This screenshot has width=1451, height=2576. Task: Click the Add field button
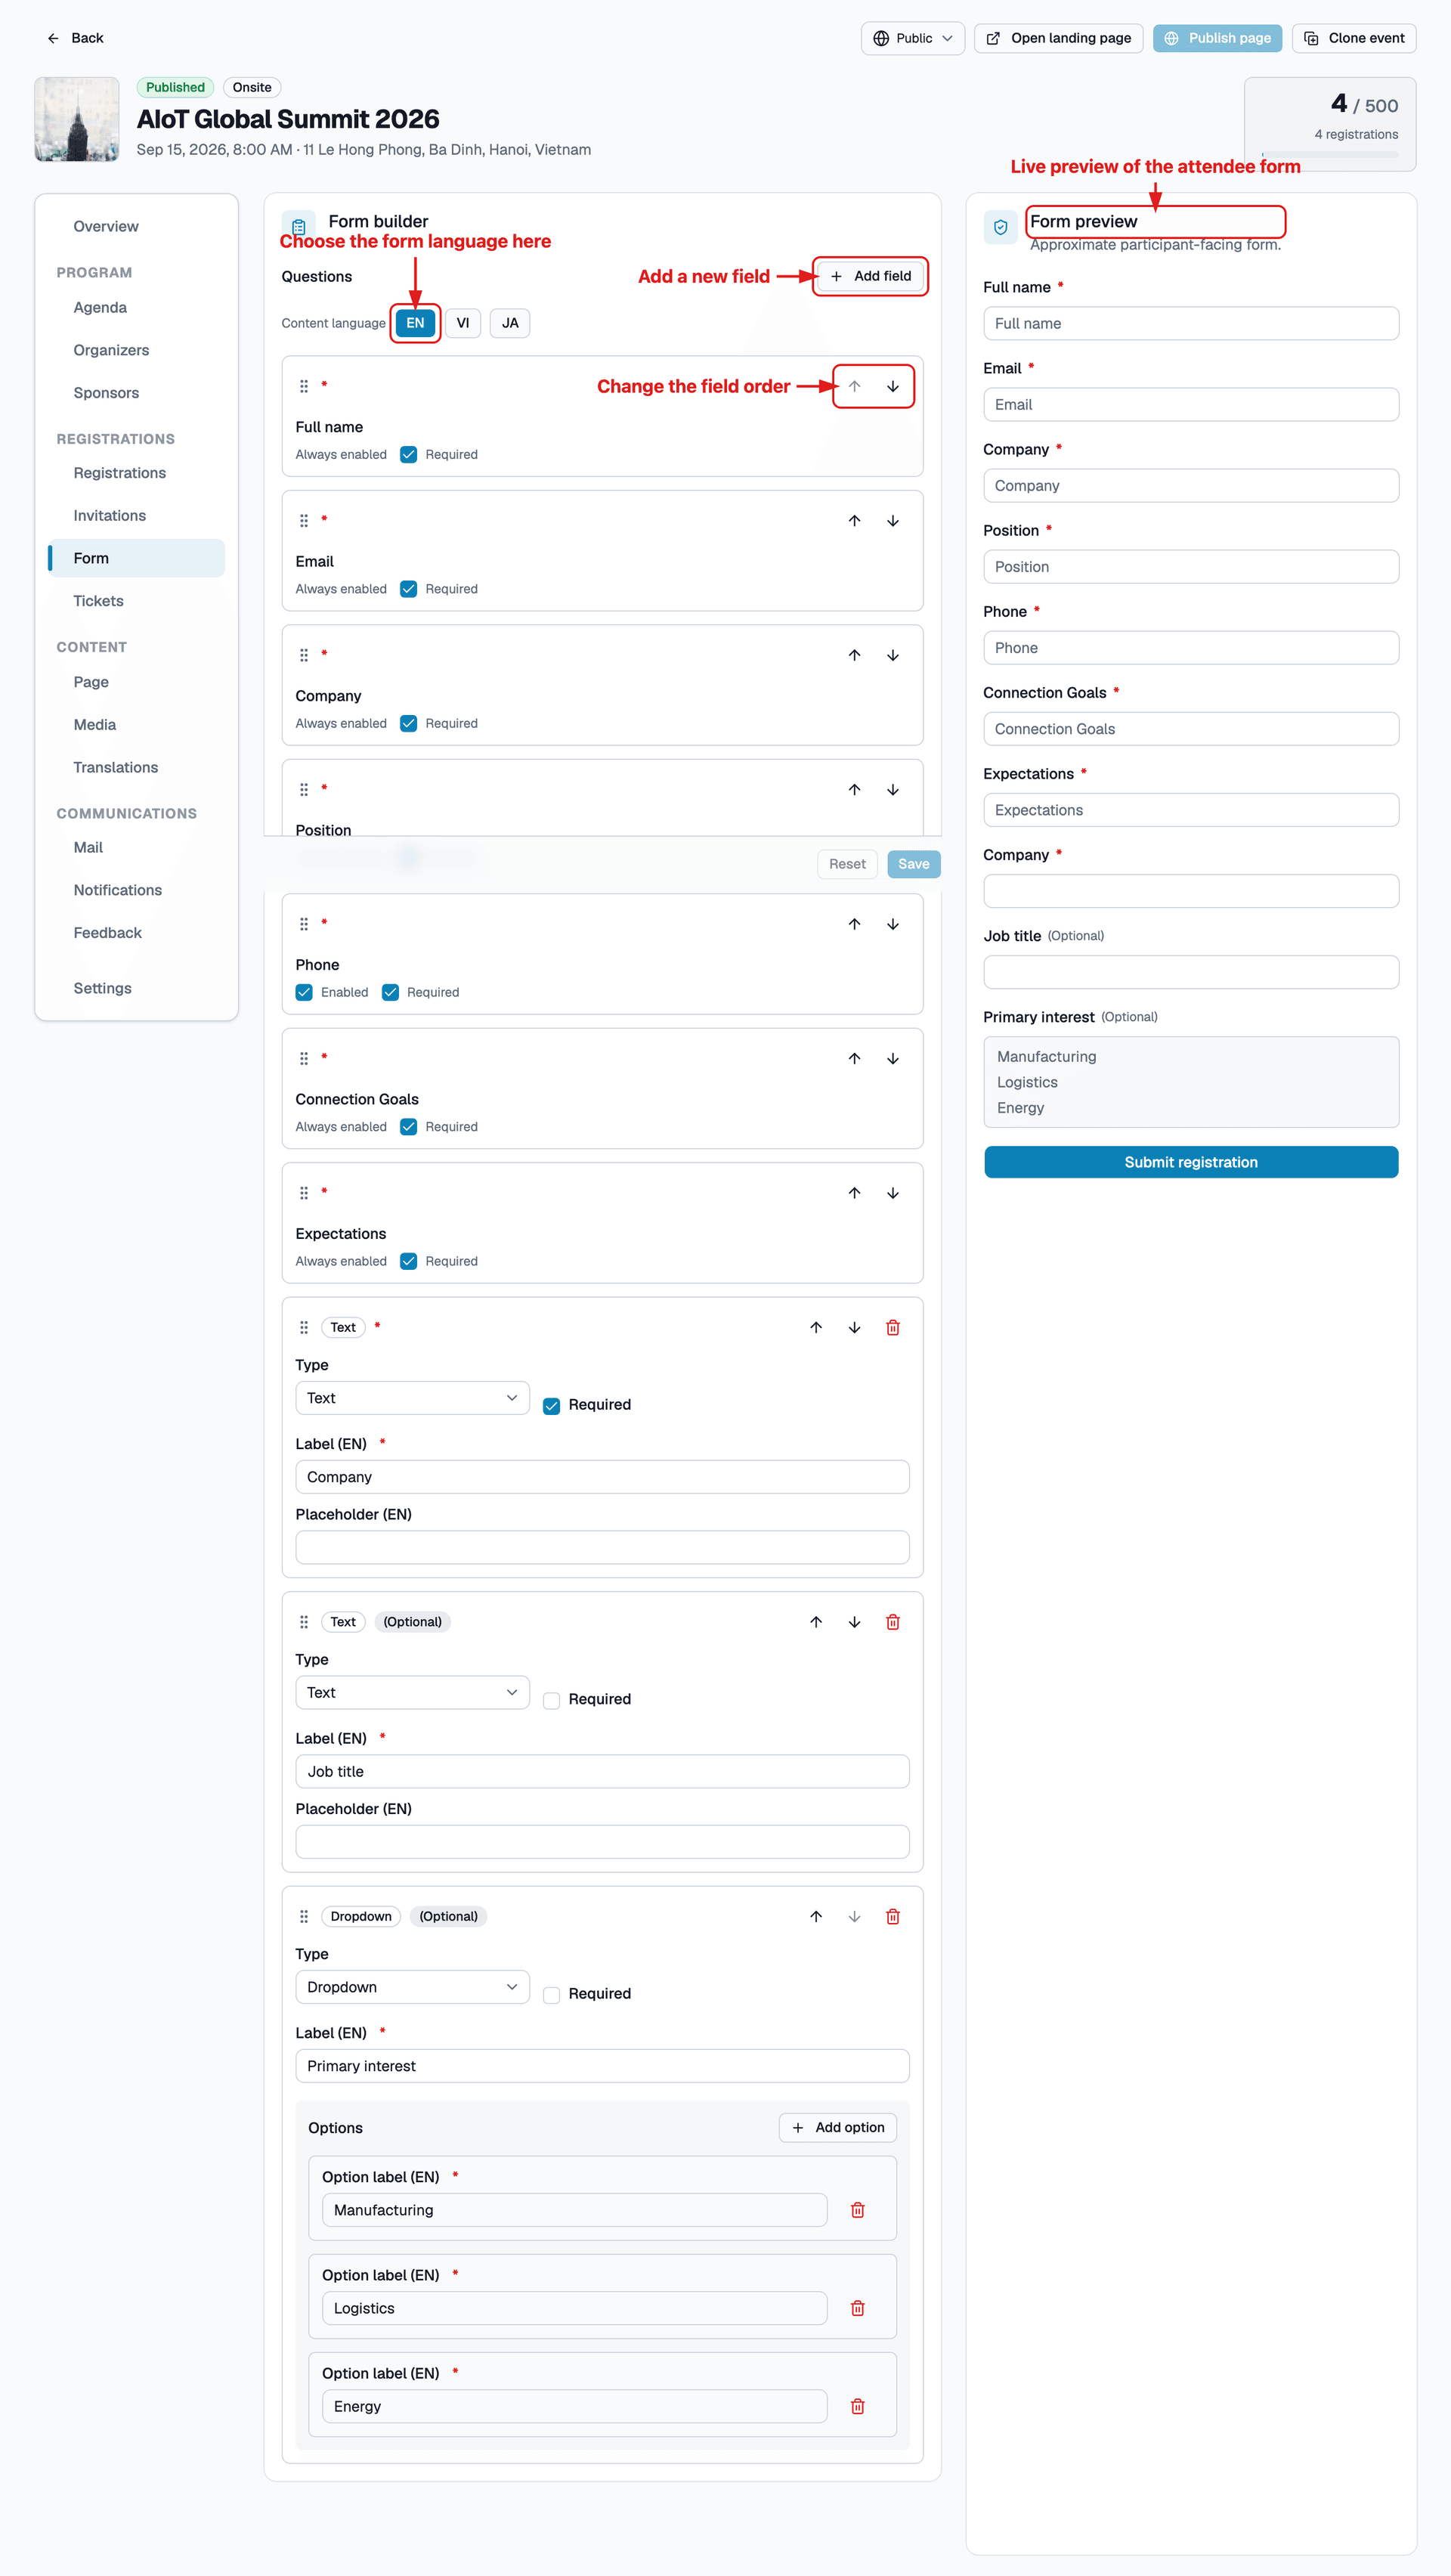pyautogui.click(x=870, y=276)
